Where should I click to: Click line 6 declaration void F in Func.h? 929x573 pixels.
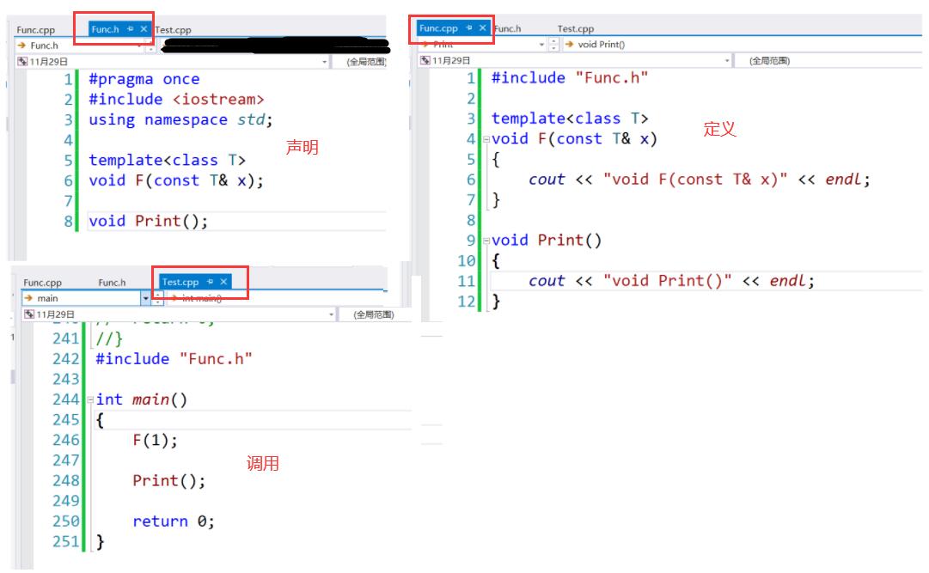coord(175,181)
